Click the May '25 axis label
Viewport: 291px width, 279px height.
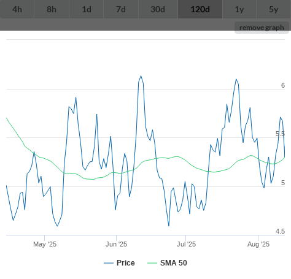[45, 244]
